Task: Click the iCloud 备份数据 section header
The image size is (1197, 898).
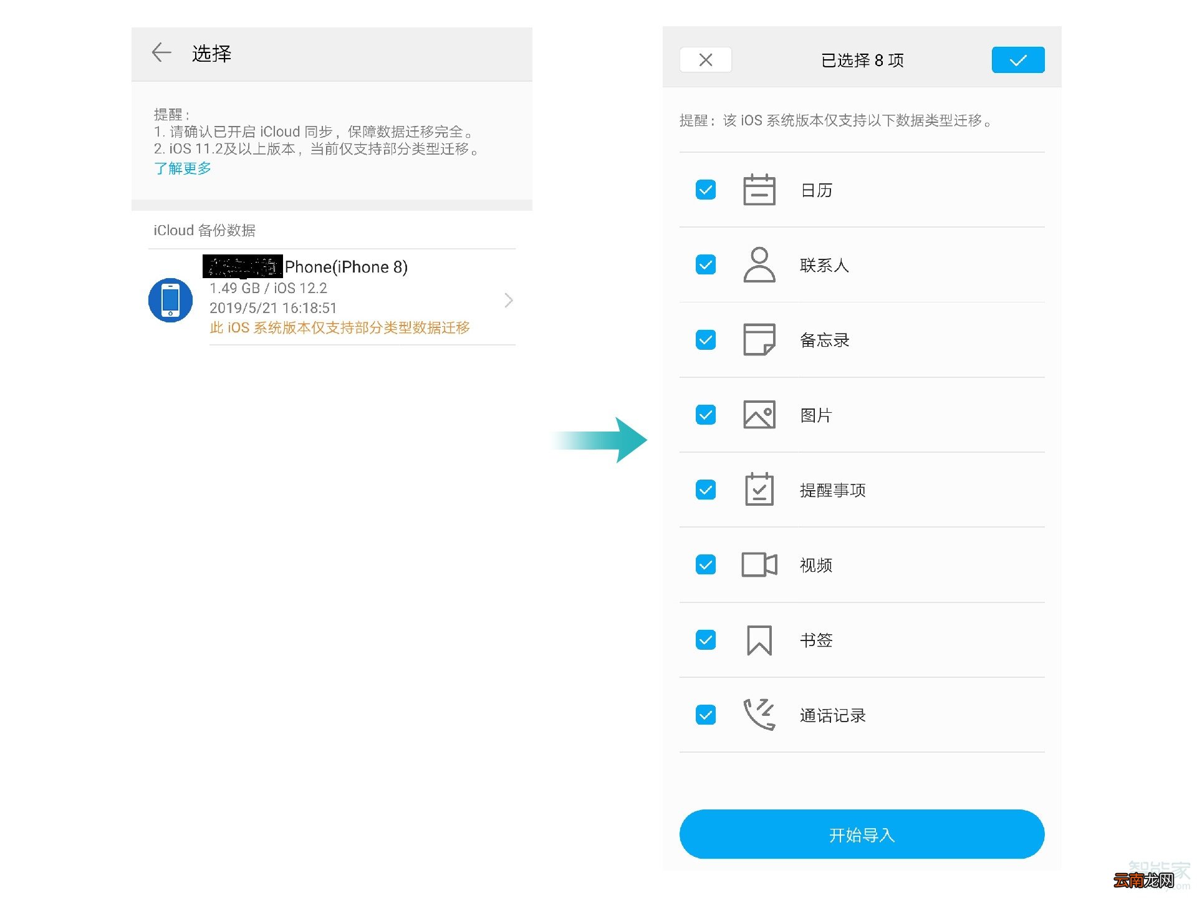Action: coord(204,230)
